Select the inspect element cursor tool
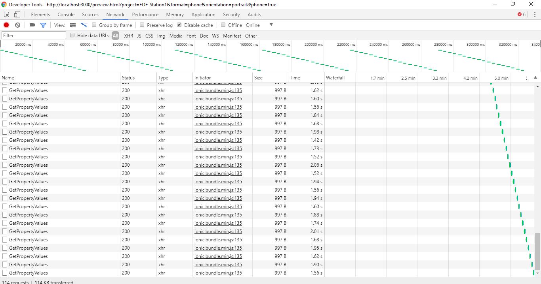The image size is (541, 284). [x=6, y=14]
